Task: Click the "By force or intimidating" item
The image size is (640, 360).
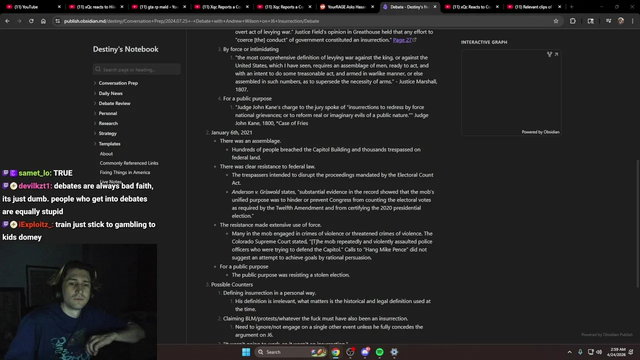Action: tap(251, 49)
